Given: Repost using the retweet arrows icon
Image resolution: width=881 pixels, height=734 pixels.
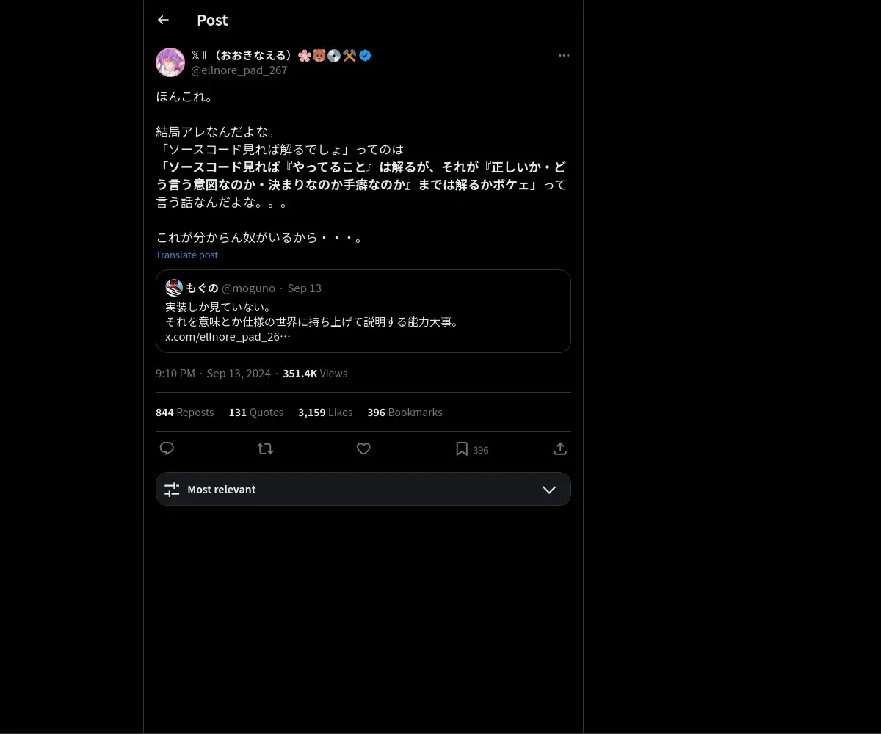Looking at the screenshot, I should (265, 448).
